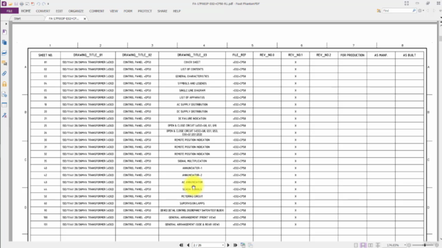The image size is (442, 248).
Task: Close the FA-17P003P document tab
Action: click(84, 19)
